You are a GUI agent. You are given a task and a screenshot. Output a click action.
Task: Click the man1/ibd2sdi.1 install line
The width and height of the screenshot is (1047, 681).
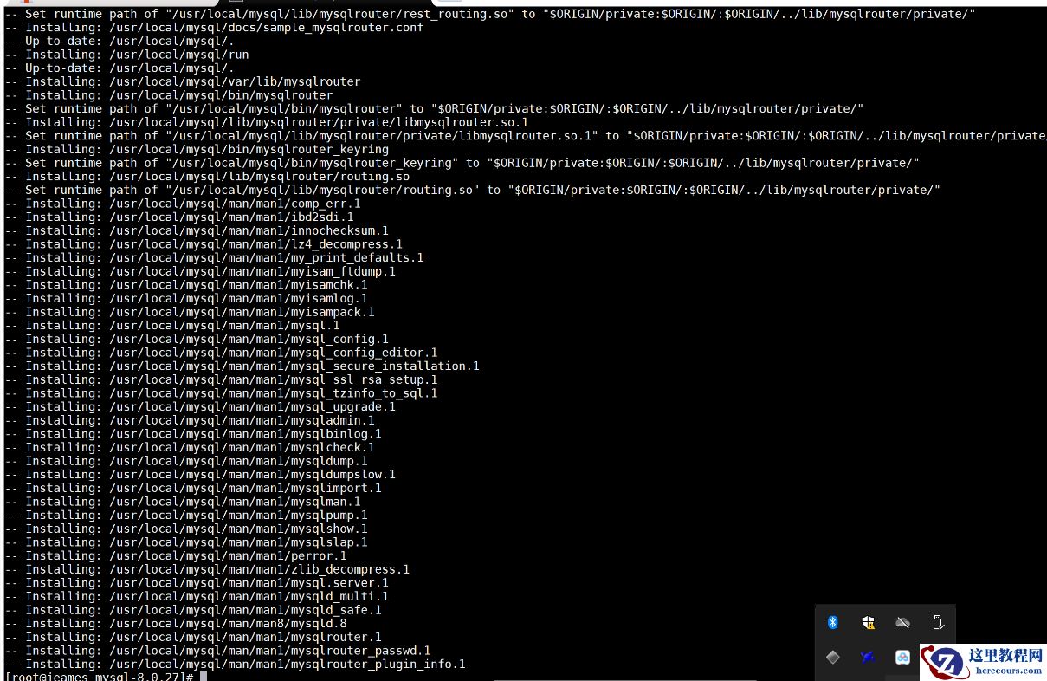(179, 217)
